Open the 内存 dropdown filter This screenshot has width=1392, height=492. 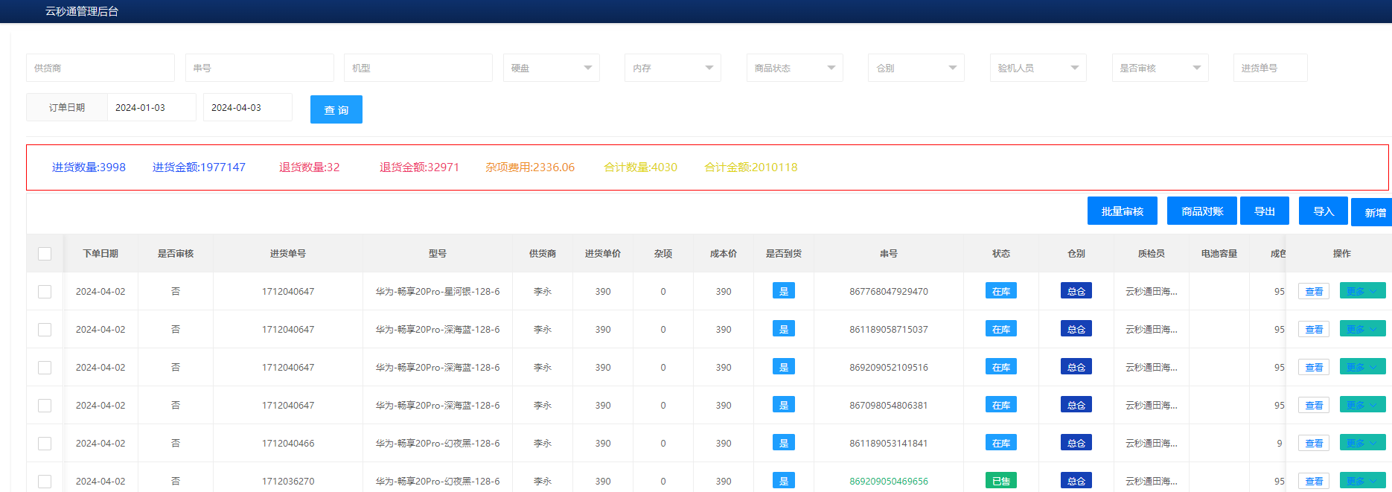(x=673, y=68)
